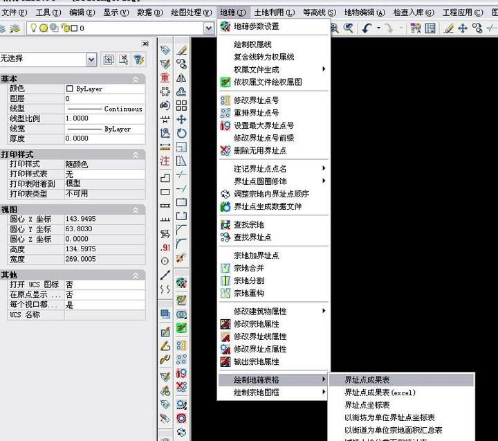Open the 等高线(S) menu
Viewport: 498px width, 441px height.
320,12
